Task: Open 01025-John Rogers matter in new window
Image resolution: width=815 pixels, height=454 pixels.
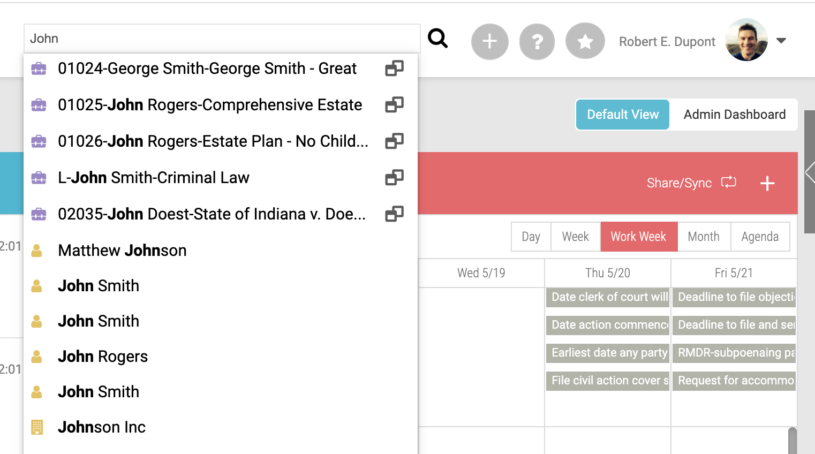Action: coord(394,105)
